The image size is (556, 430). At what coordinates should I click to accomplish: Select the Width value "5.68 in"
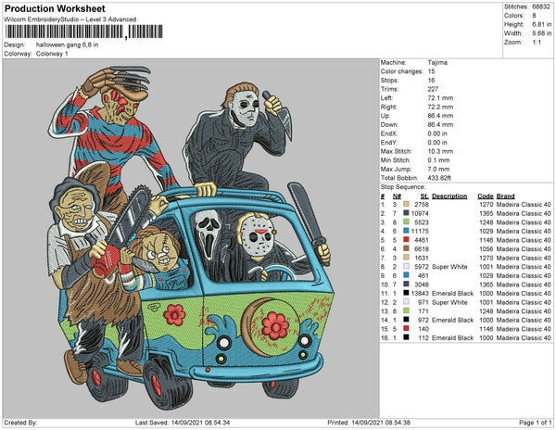[x=542, y=33]
